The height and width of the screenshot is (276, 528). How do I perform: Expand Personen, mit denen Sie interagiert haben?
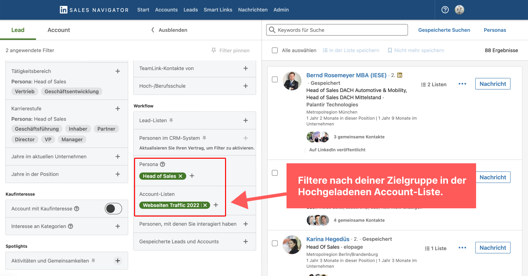pyautogui.click(x=245, y=224)
